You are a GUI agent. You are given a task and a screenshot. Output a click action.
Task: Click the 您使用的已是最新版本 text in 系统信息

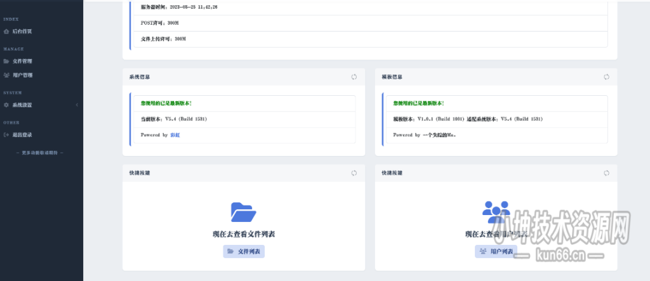pos(166,103)
